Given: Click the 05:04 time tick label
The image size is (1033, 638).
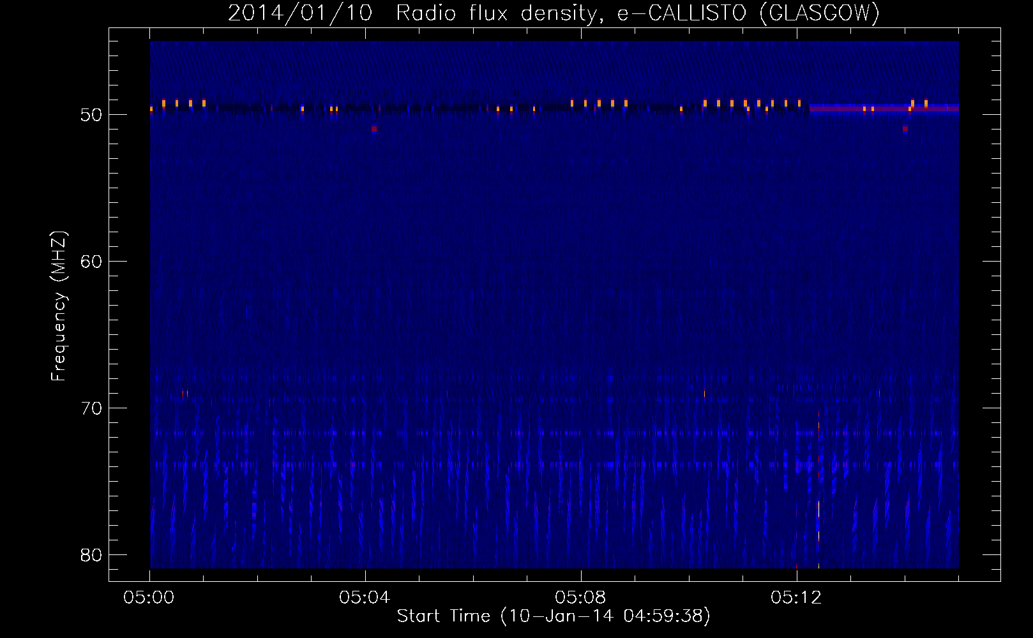Looking at the screenshot, I should coord(365,598).
